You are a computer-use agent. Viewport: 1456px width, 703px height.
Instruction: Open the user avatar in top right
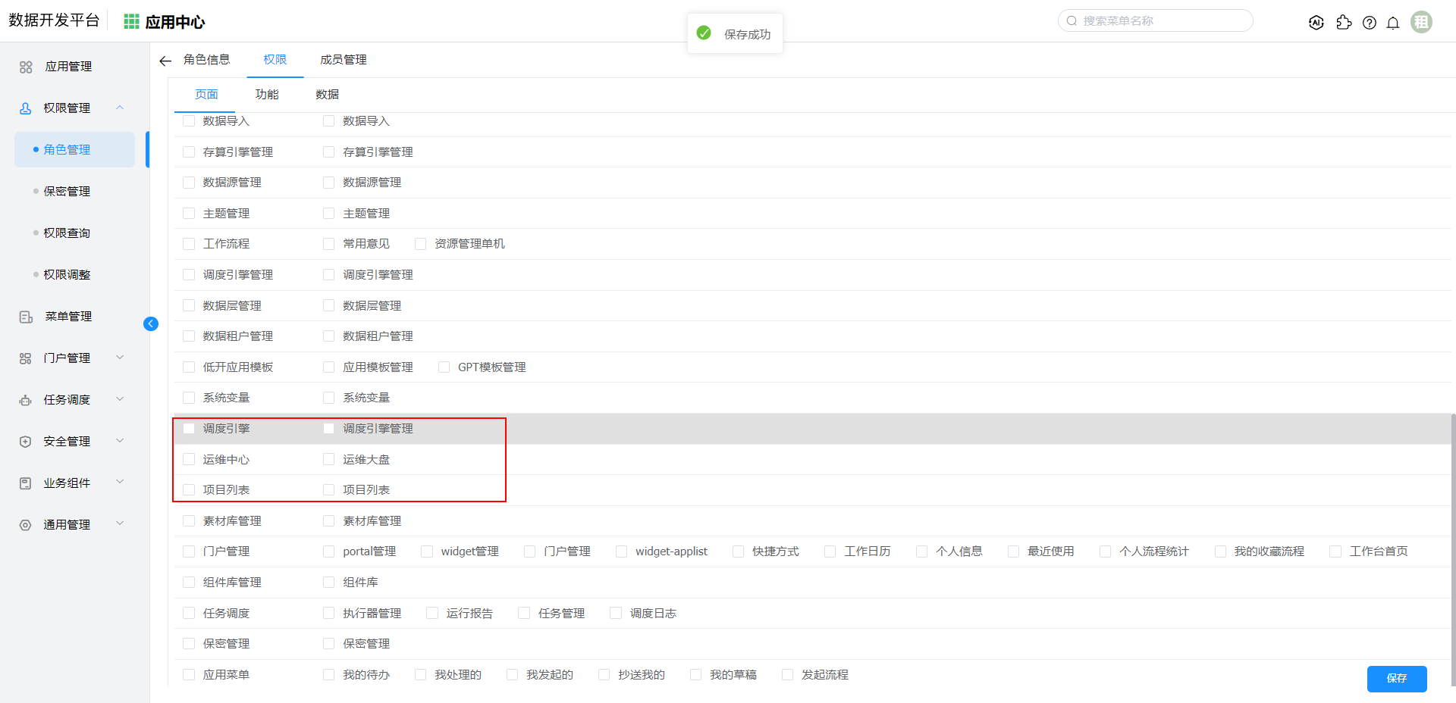tap(1421, 22)
